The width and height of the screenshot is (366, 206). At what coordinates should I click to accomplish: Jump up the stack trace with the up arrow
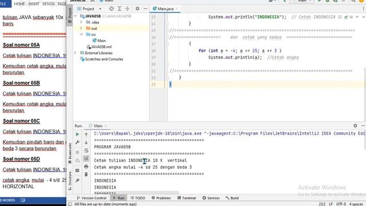click(x=86, y=134)
